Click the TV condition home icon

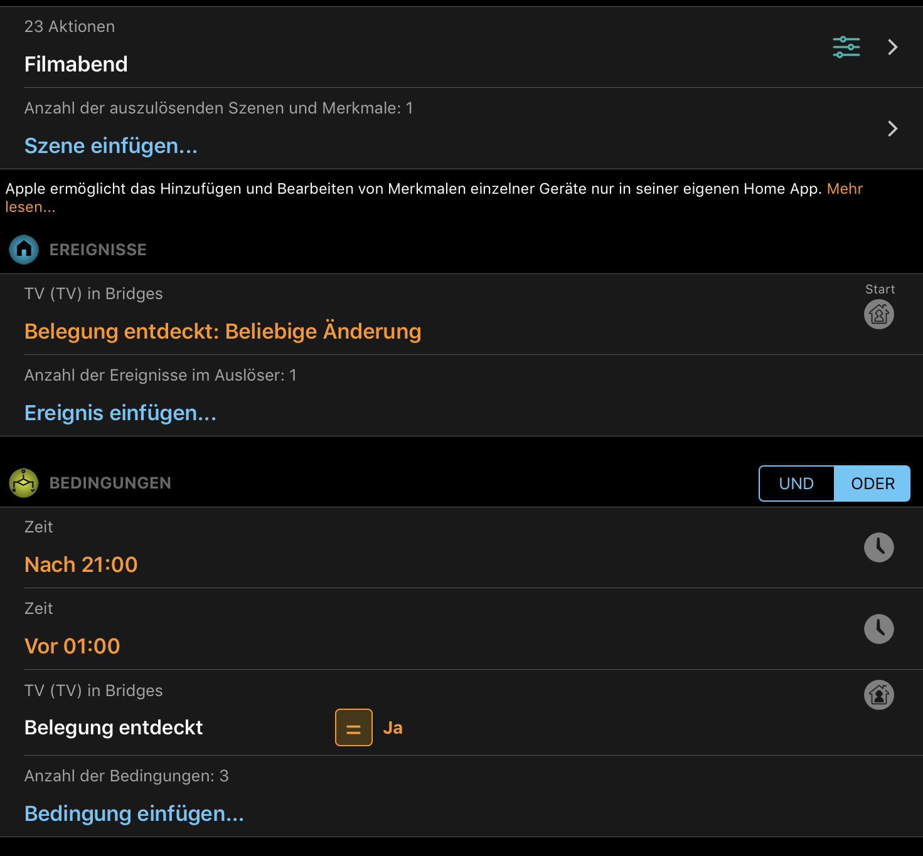[878, 695]
